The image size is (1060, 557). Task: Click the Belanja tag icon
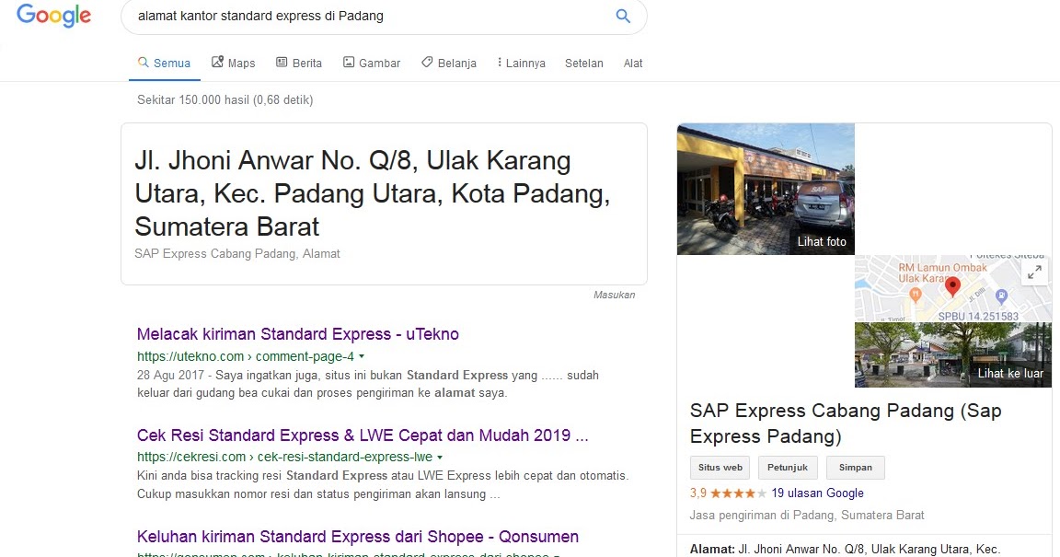point(427,63)
